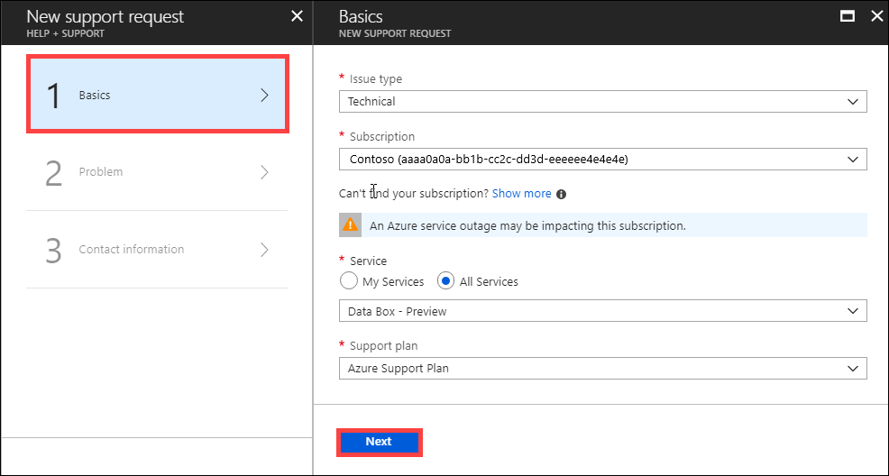Expand the Support plan dropdown

pos(603,369)
